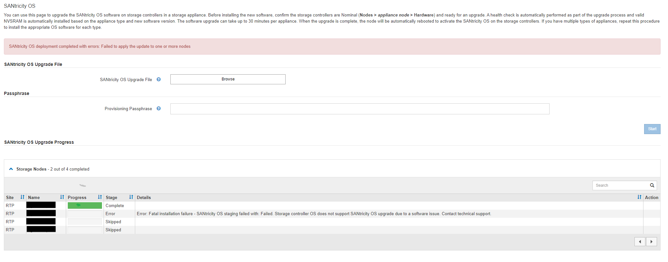Go to the next page of nodes
Image resolution: width=668 pixels, height=262 pixels.
[x=651, y=242]
